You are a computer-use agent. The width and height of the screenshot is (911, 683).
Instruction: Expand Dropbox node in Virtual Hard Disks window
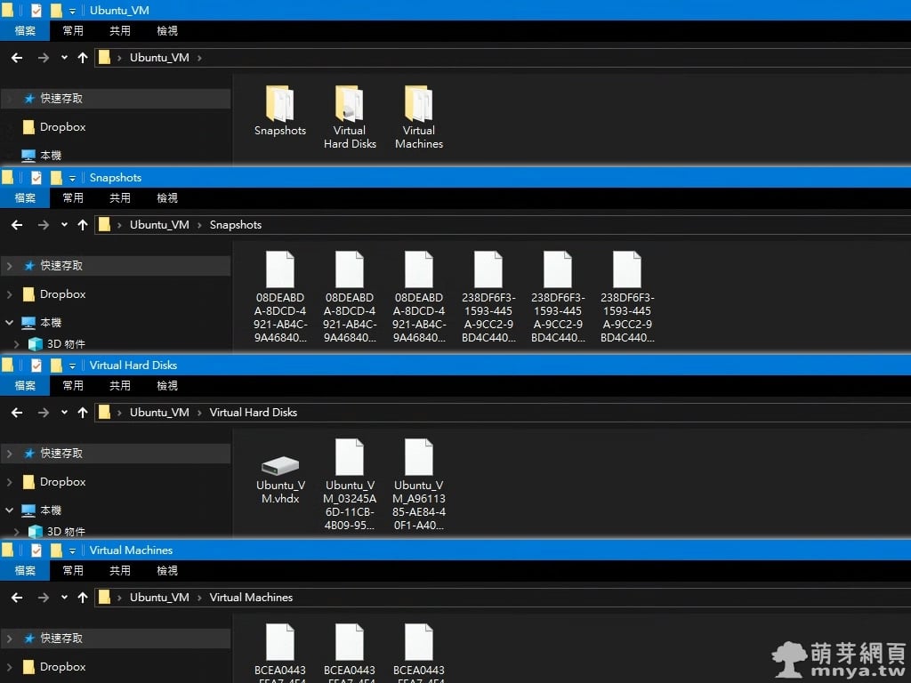[10, 482]
